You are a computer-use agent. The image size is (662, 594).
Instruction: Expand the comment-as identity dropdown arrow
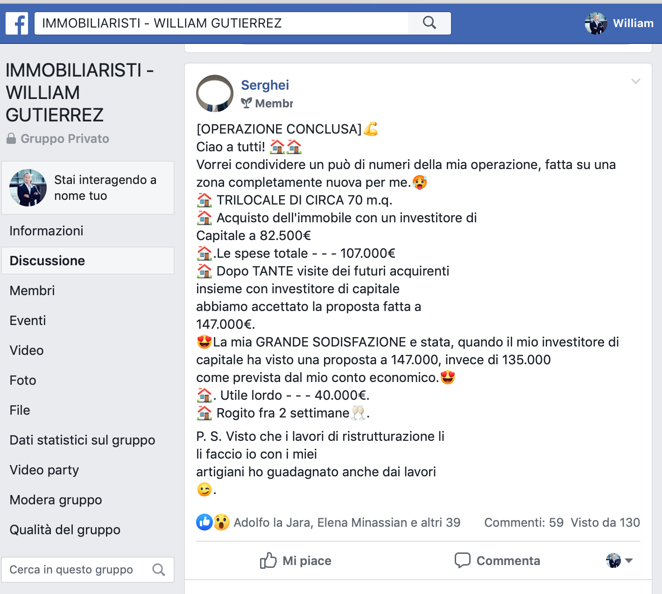[629, 560]
